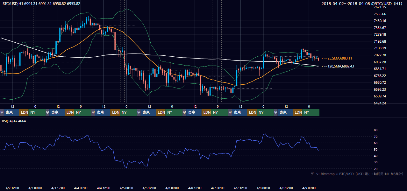Select the 4/4 12:00 time label
Image resolution: width=407 pixels, height=191 pixels.
coord(104,188)
